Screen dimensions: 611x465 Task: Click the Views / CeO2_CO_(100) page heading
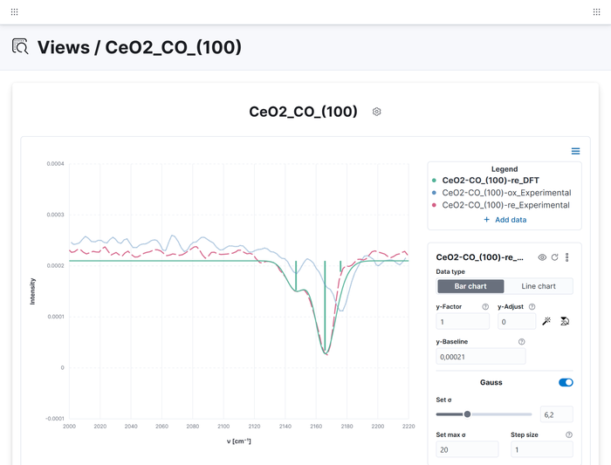(x=140, y=47)
